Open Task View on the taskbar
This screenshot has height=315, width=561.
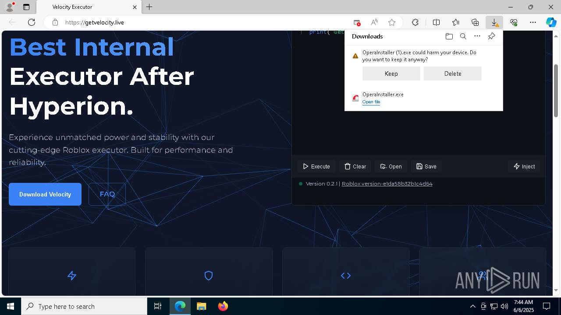click(x=158, y=306)
